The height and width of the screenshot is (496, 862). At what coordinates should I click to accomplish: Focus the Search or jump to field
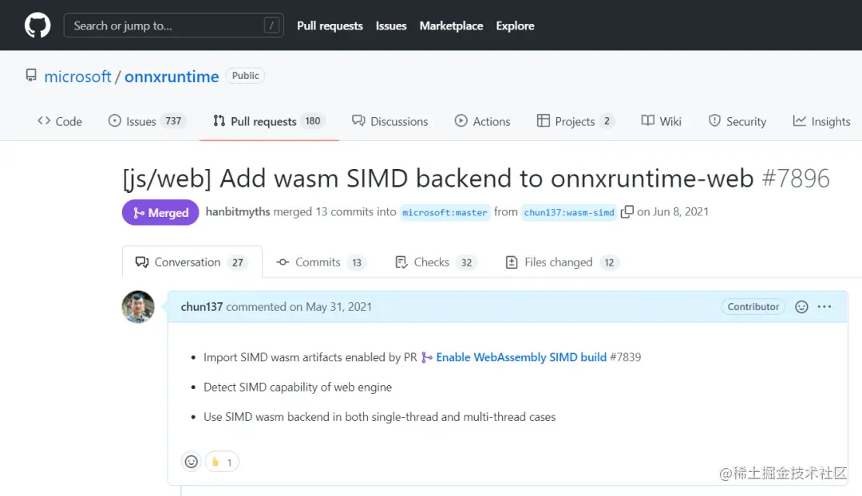pyautogui.click(x=174, y=26)
